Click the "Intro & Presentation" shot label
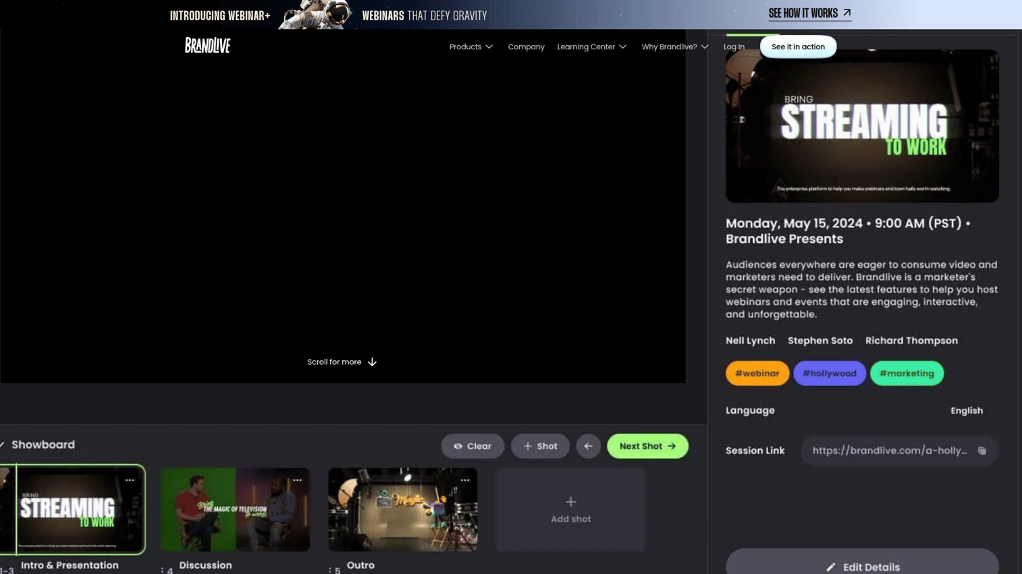 click(70, 565)
